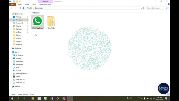
Task: Open the taskbar clock and date
Action: pyautogui.click(x=159, y=98)
